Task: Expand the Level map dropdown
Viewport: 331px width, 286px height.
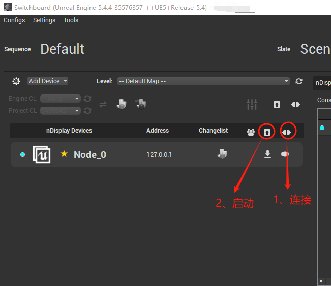Action: point(203,81)
